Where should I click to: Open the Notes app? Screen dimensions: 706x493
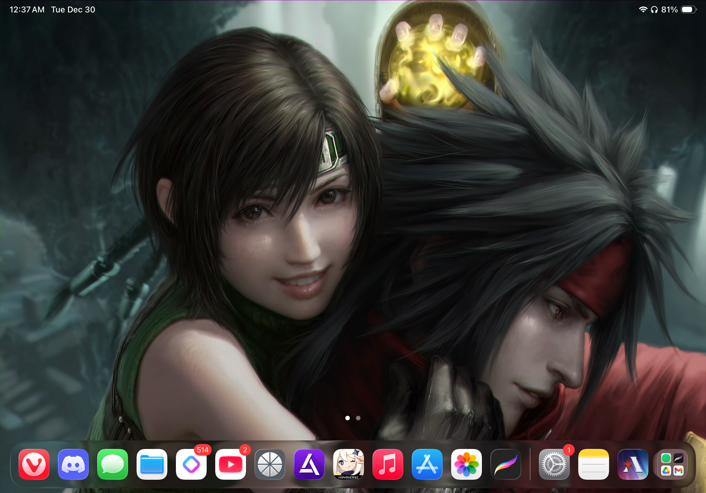point(593,464)
